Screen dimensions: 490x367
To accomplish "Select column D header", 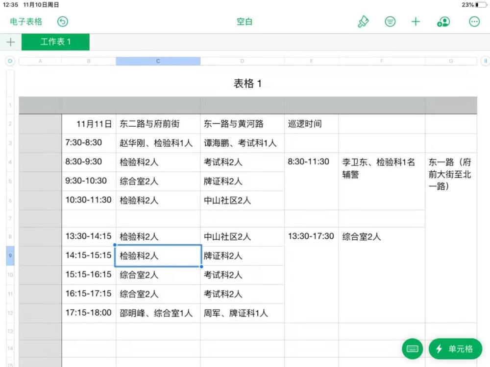I will (242, 61).
